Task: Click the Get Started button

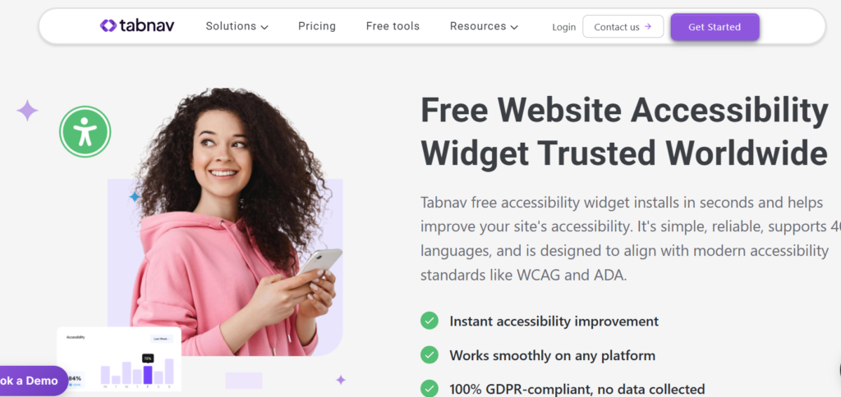Action: tap(715, 27)
